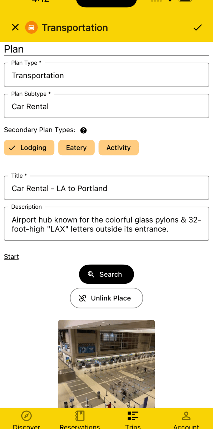Viewport: 213px width, 429px height.
Task: Open the Plan Type dropdown
Action: [106, 75]
